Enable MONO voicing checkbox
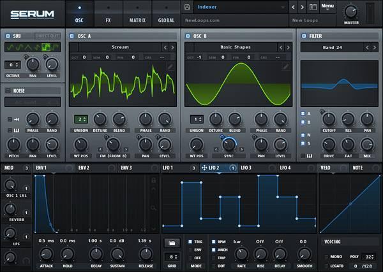383x272 pixels. coord(326,257)
